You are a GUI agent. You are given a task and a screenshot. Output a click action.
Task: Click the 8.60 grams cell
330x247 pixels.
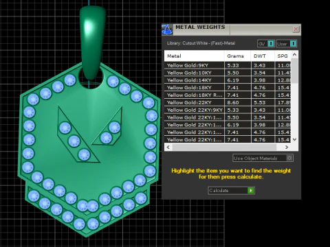point(238,102)
